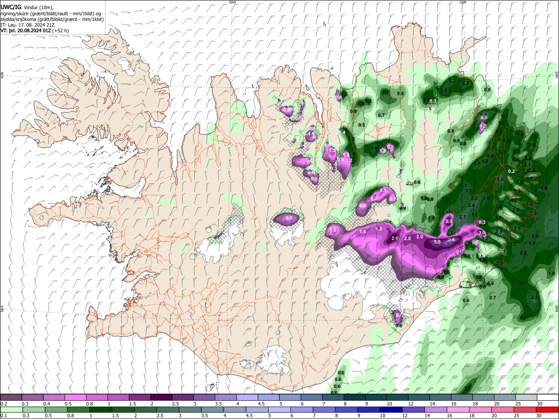
Task: Click the 2.7 rainfall value on the map
Action: point(462,217)
